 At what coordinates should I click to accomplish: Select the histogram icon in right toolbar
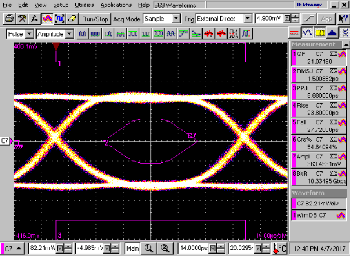[332, 33]
